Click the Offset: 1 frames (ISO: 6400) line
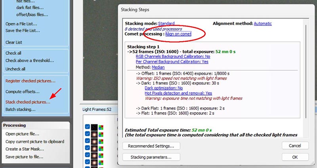 pyautogui.click(x=183, y=73)
